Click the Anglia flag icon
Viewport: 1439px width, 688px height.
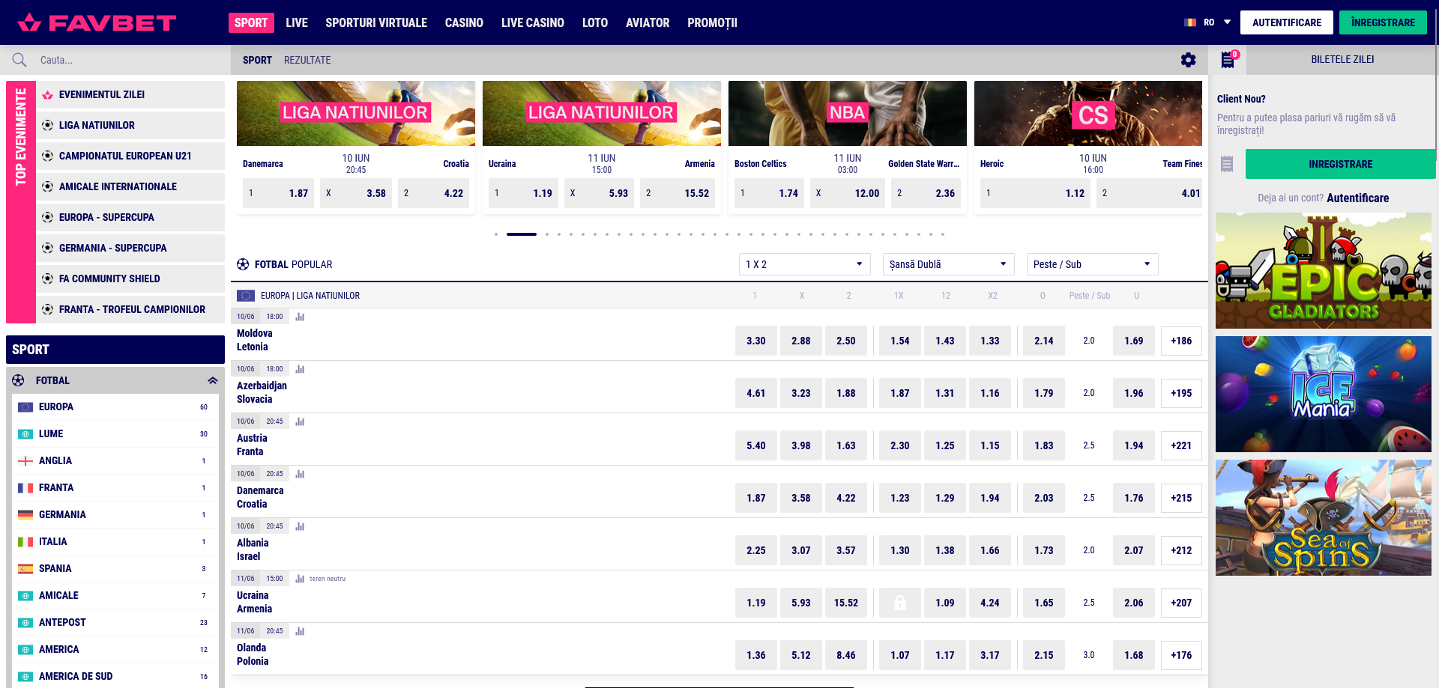click(x=25, y=461)
